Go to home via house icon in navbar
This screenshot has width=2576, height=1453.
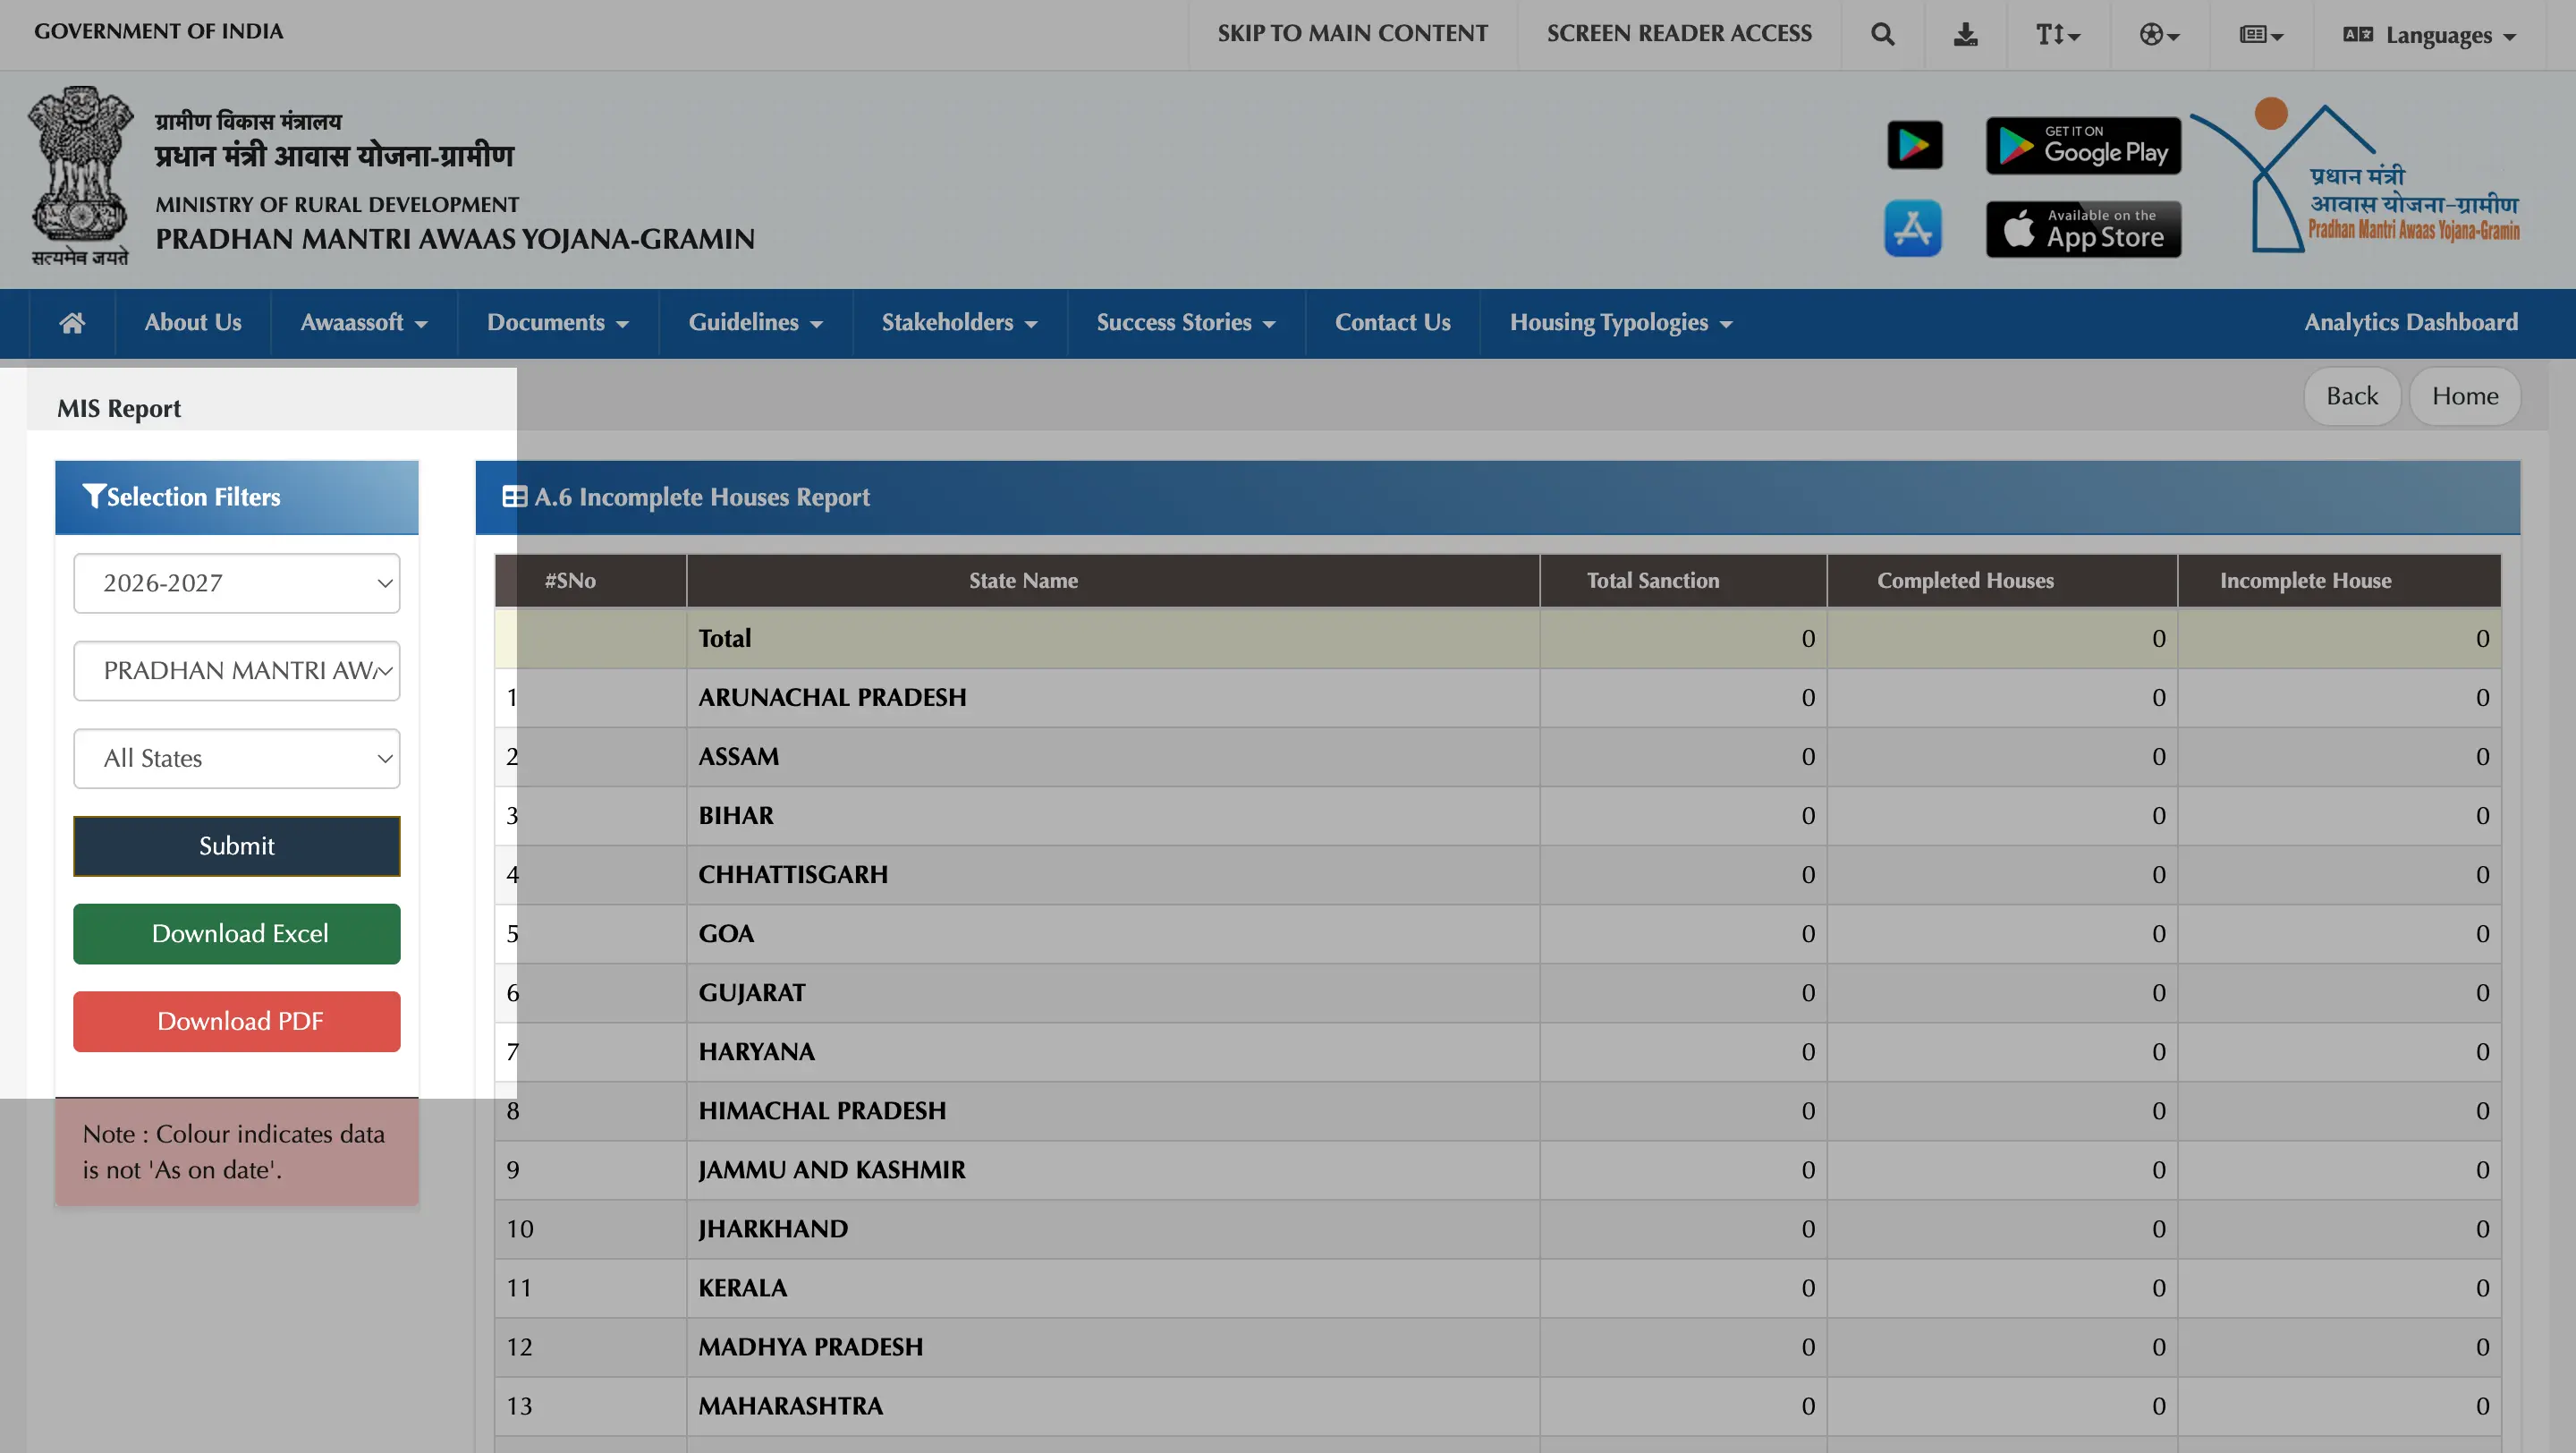tap(72, 323)
